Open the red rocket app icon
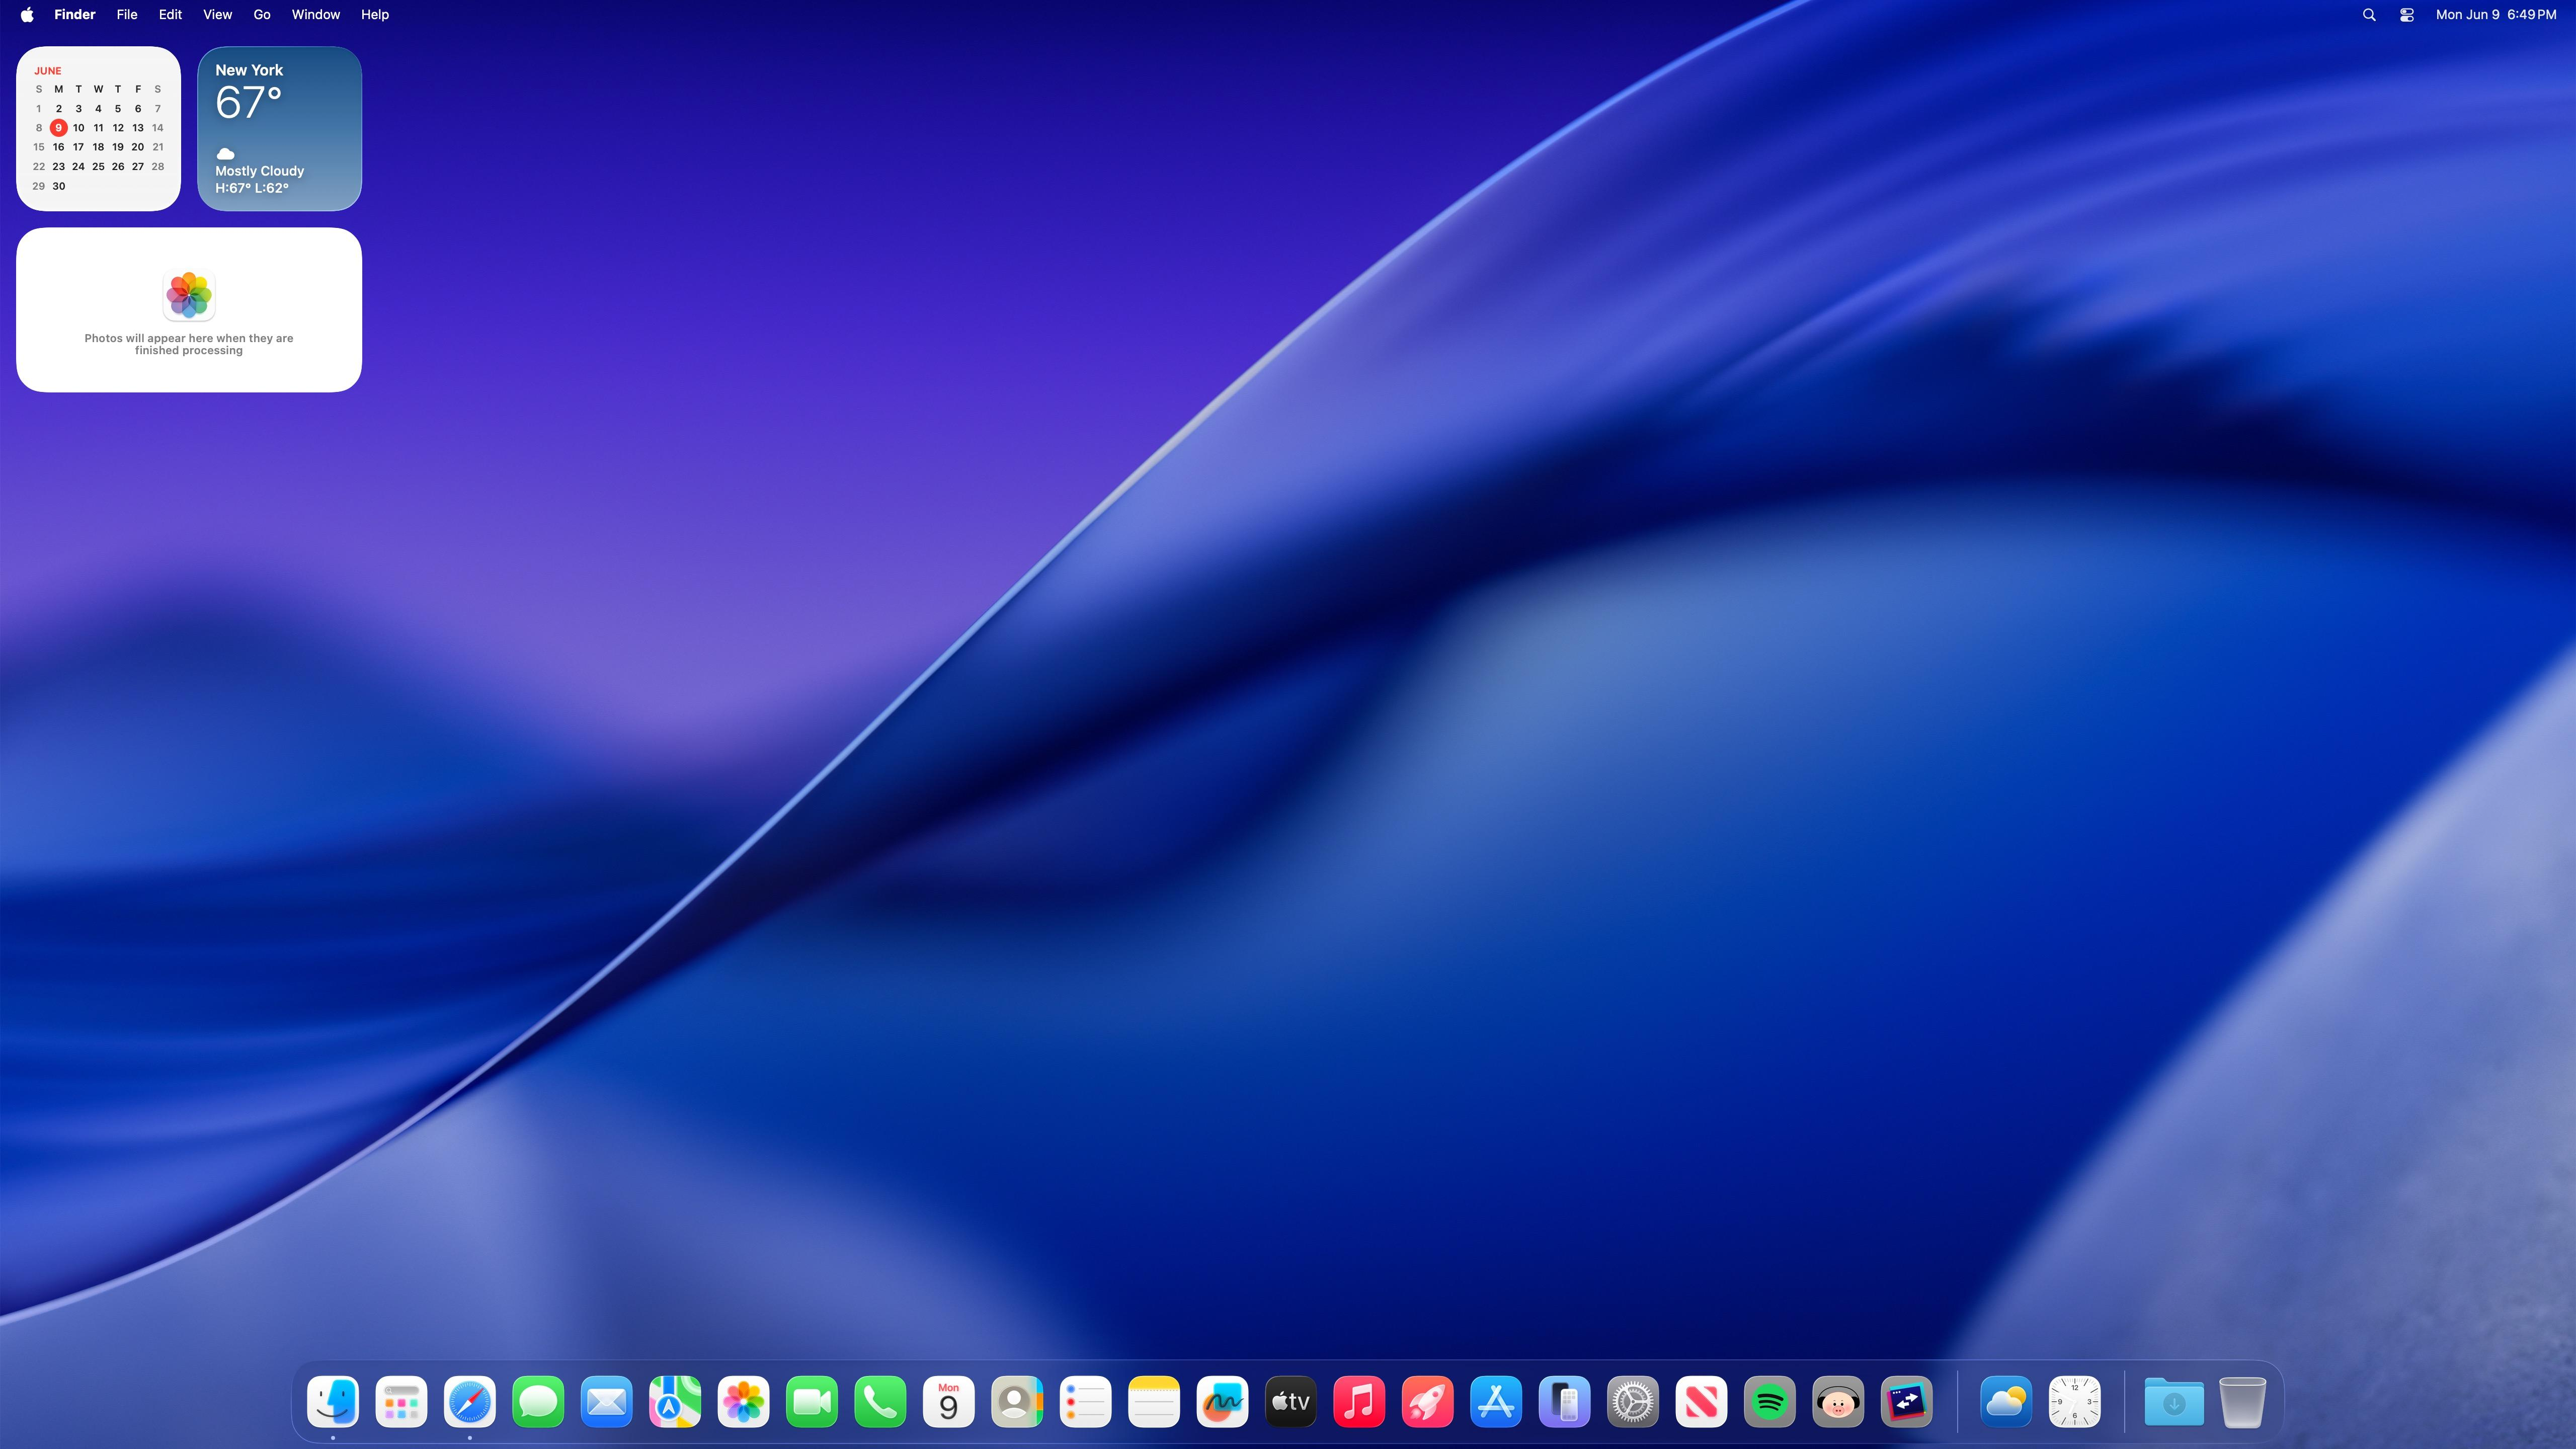Image resolution: width=2576 pixels, height=1449 pixels. (1427, 1402)
